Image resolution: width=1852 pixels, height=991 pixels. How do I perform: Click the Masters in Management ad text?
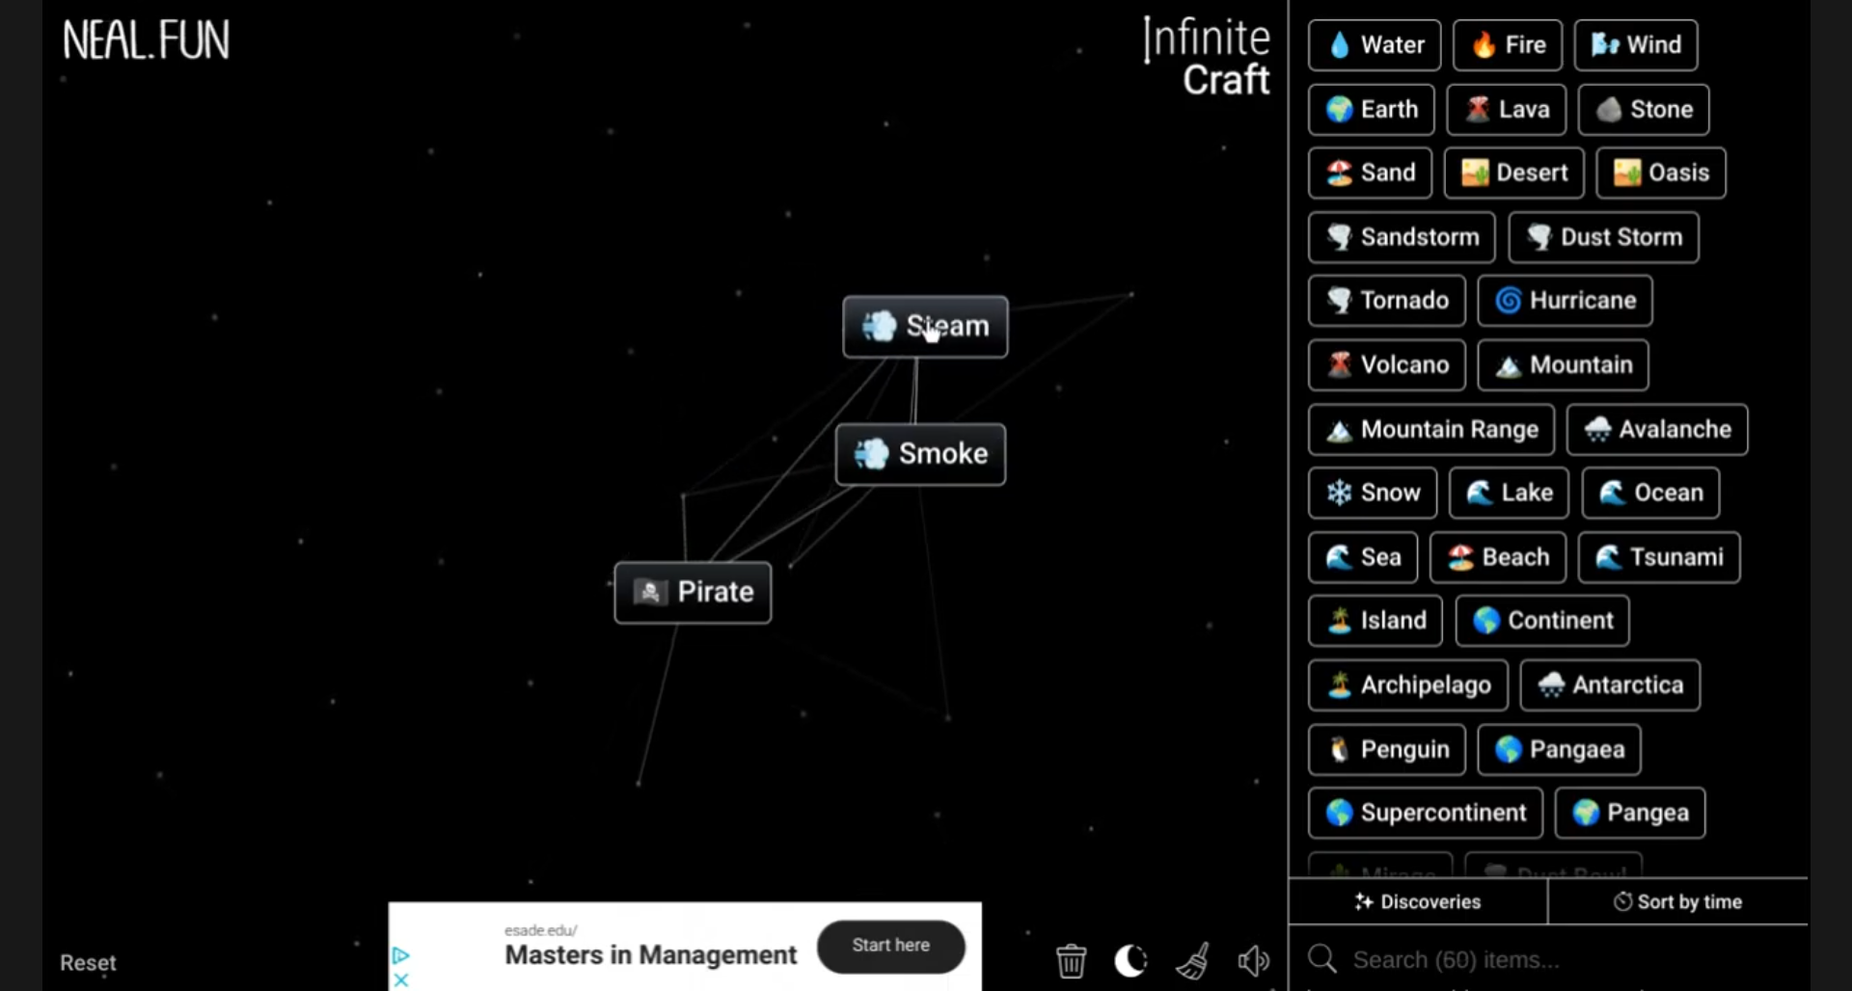[650, 954]
